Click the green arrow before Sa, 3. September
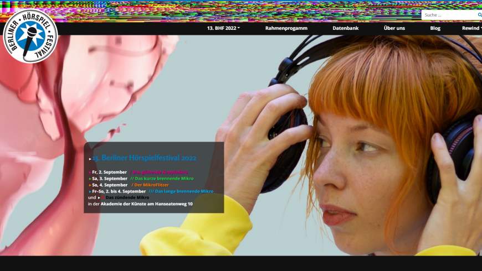The width and height of the screenshot is (482, 271). pos(90,179)
